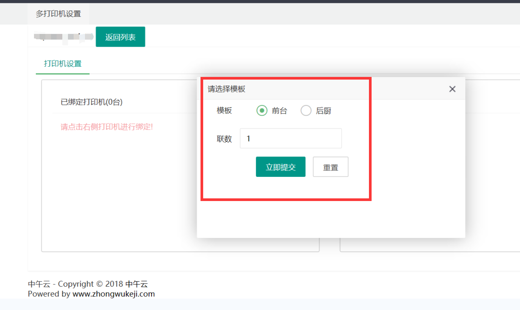The height and width of the screenshot is (310, 520).
Task: Click the 前台 option label text
Action: point(279,111)
